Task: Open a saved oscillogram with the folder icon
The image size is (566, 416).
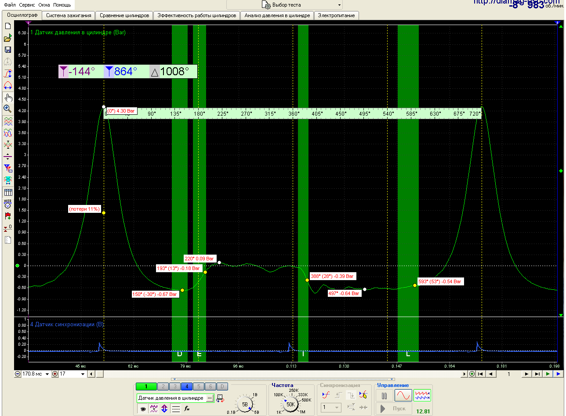Action: click(x=7, y=38)
